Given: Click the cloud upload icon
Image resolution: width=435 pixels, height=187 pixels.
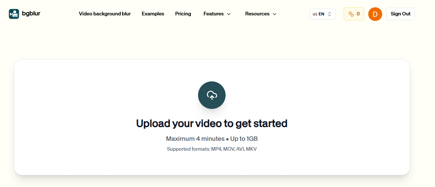Looking at the screenshot, I should pos(212,95).
